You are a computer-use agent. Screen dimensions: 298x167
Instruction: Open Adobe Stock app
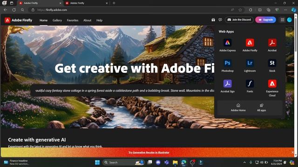(x=272, y=66)
